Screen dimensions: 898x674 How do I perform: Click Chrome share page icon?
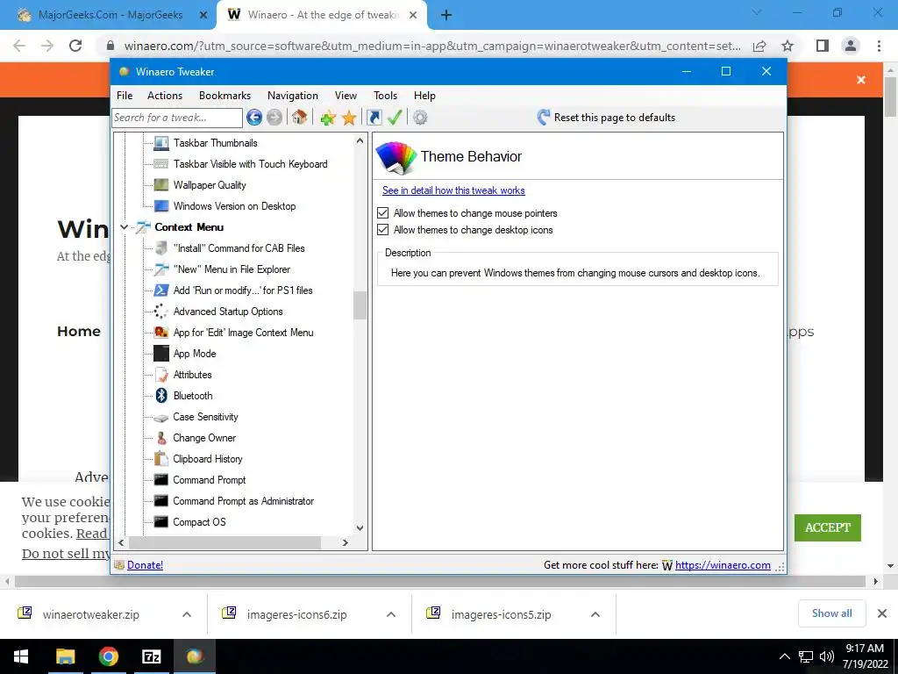[x=759, y=46]
